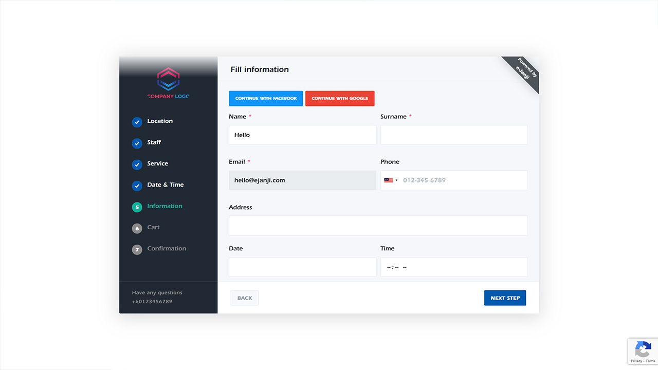Go to the Location step
The image size is (658, 370).
click(x=160, y=121)
